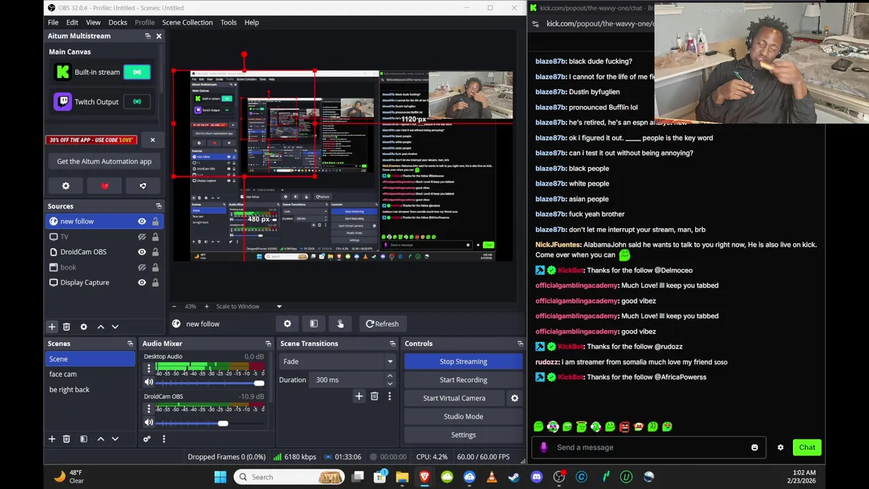869x489 pixels.
Task: Open the Docks menu
Action: coord(117,22)
